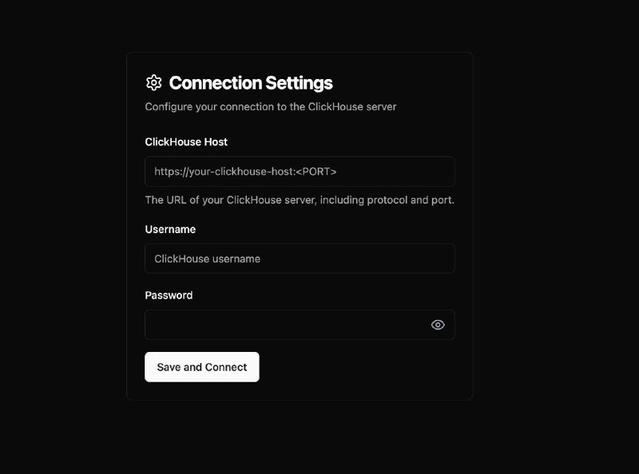The image size is (639, 474).
Task: Click password field area left of eye icon
Action: coord(285,325)
